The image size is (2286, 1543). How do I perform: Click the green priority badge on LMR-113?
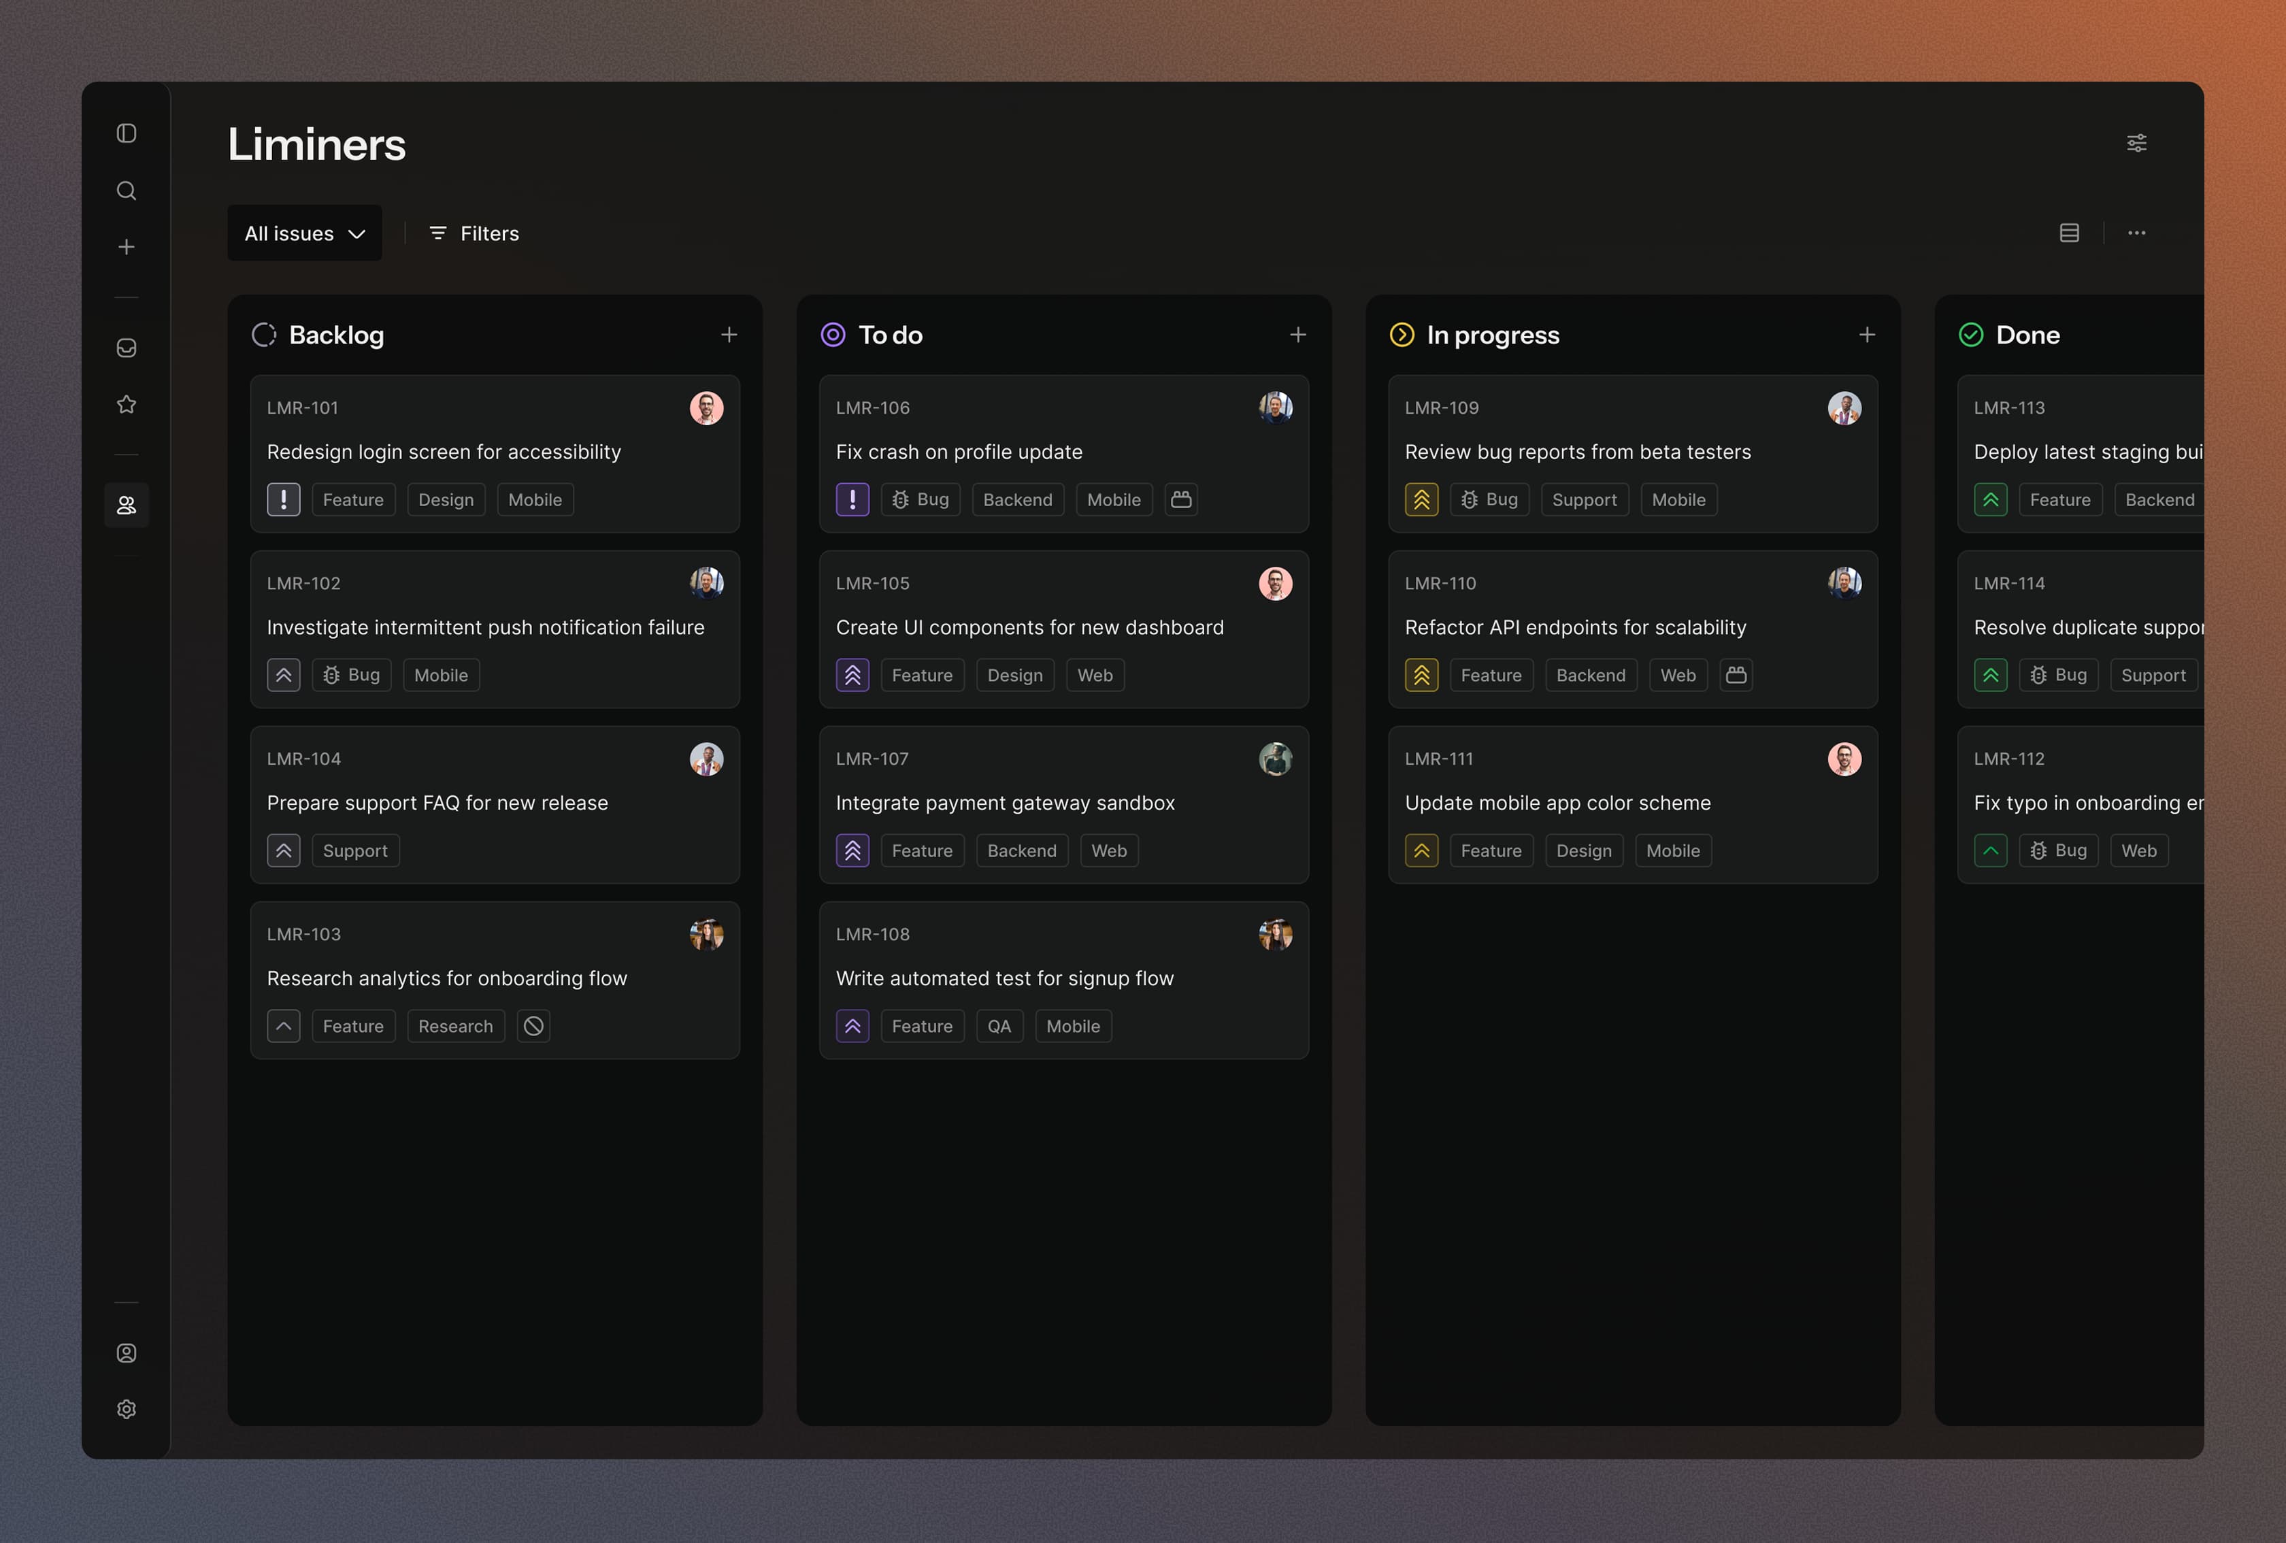click(1990, 499)
